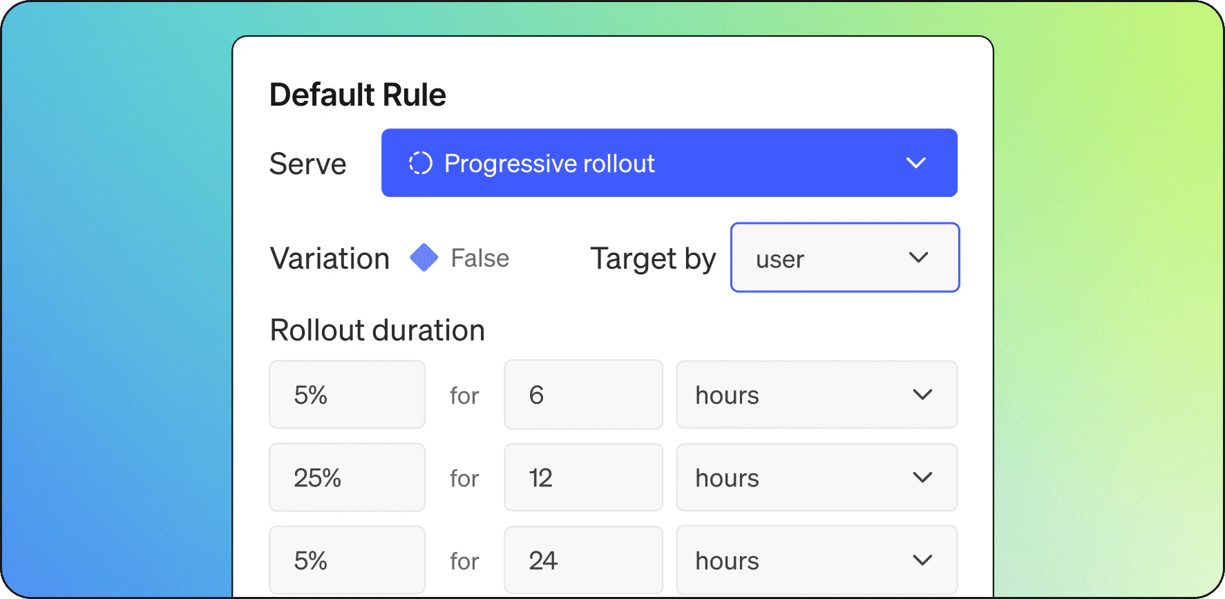Focus the duration field containing 24
Screen dimensions: 1225x599
pyautogui.click(x=583, y=560)
